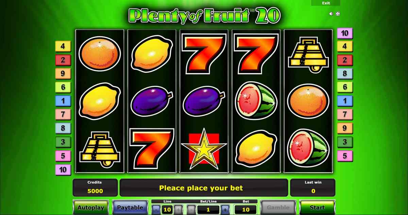Click the Exit tab at top
The image size is (408, 215).
coord(326,3)
